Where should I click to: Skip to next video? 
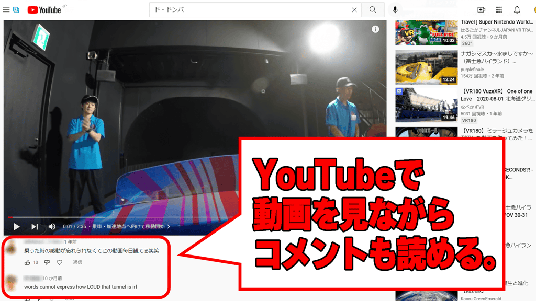[x=35, y=227]
